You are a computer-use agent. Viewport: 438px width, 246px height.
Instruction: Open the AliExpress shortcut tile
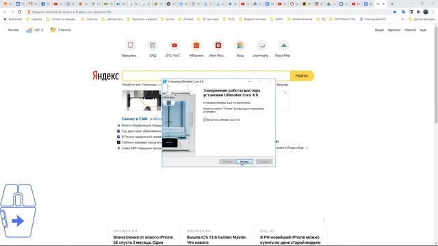[196, 49]
